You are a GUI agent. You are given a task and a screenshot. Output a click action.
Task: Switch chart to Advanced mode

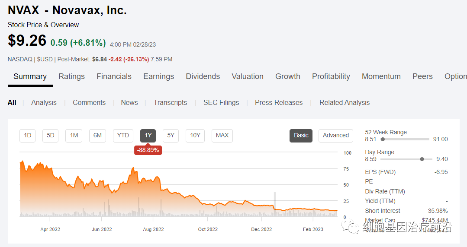(x=335, y=135)
